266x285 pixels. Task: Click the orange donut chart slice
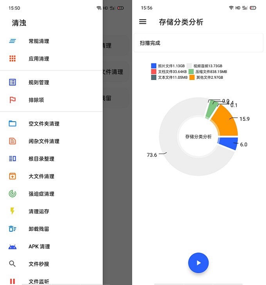(226, 122)
